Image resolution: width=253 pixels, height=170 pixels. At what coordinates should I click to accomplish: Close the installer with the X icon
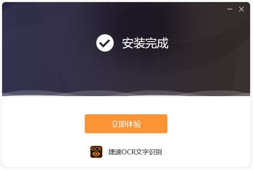click(x=241, y=9)
